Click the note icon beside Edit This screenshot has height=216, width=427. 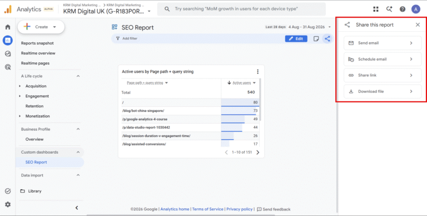coord(316,39)
